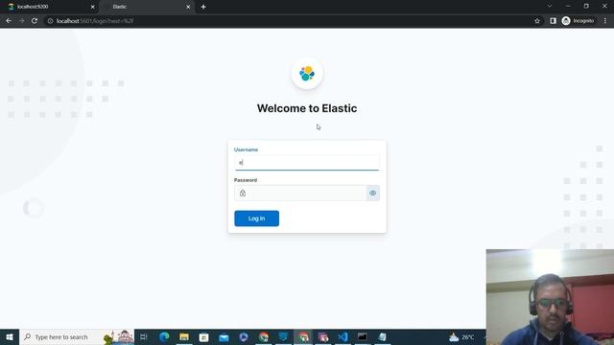Launch Microsoft Edge from the taskbar
Image resolution: width=614 pixels, height=345 pixels.
(x=164, y=336)
